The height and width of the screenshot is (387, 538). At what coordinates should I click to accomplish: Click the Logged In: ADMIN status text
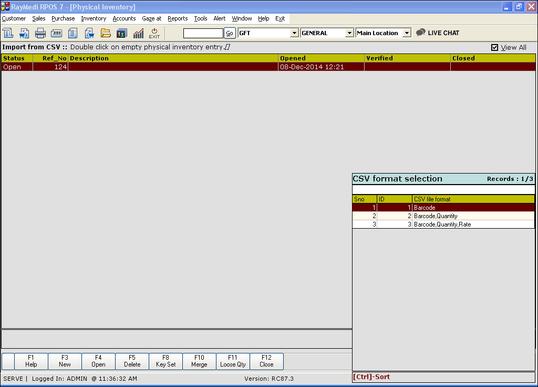[x=59, y=379]
